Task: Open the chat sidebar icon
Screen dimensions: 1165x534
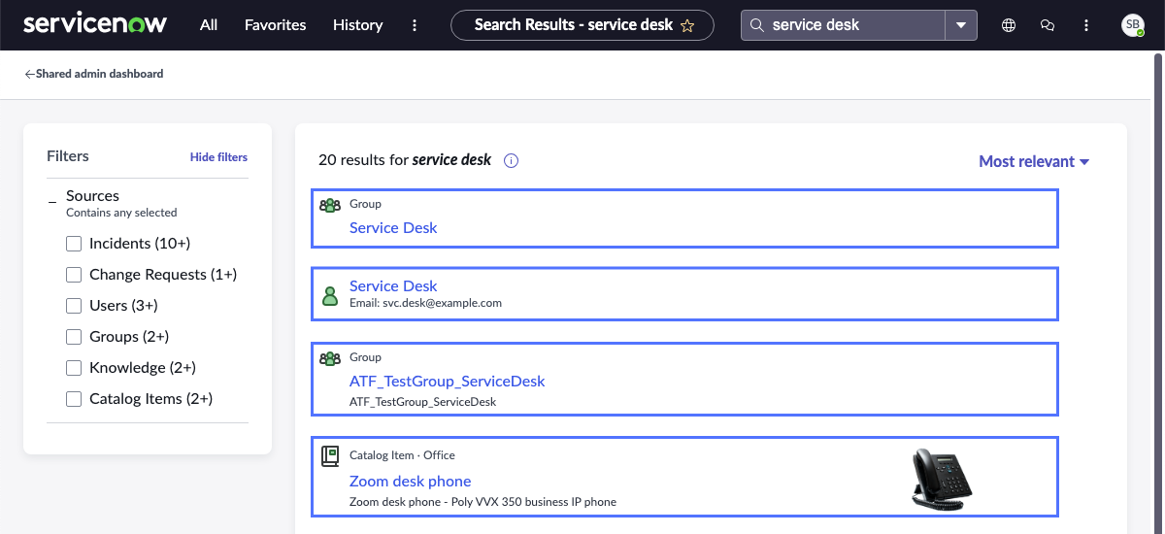Action: coord(1048,25)
